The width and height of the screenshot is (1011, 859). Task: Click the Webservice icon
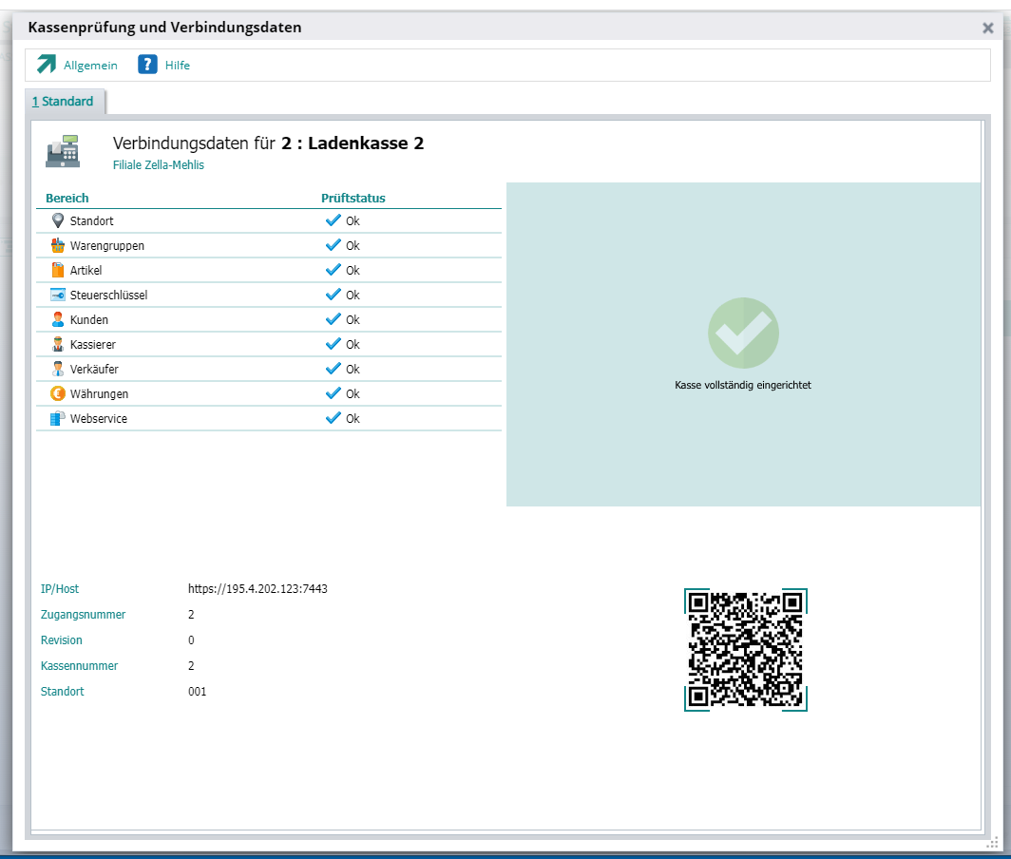pos(58,418)
